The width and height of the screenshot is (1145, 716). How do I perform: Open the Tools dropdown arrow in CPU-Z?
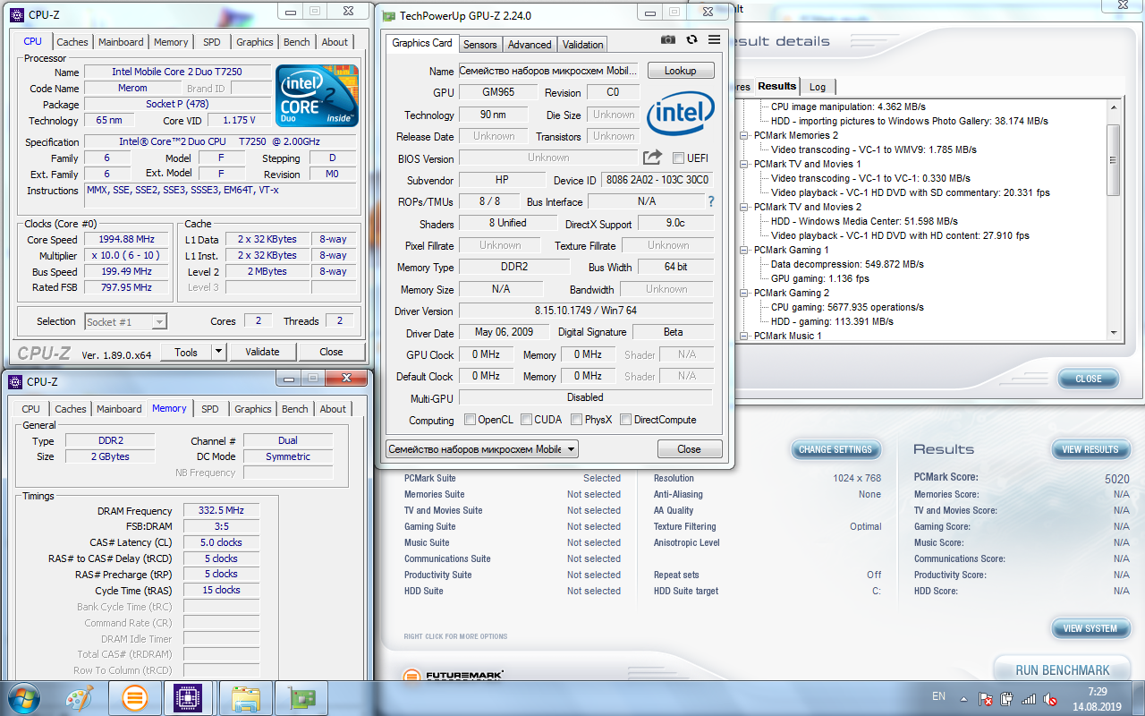point(219,352)
